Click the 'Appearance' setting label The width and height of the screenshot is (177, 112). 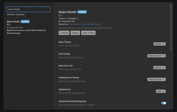click(x=65, y=89)
